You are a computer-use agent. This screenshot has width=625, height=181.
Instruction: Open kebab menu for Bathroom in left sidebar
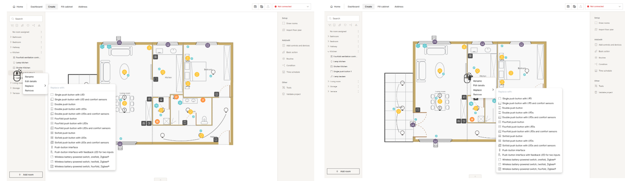tap(41, 37)
